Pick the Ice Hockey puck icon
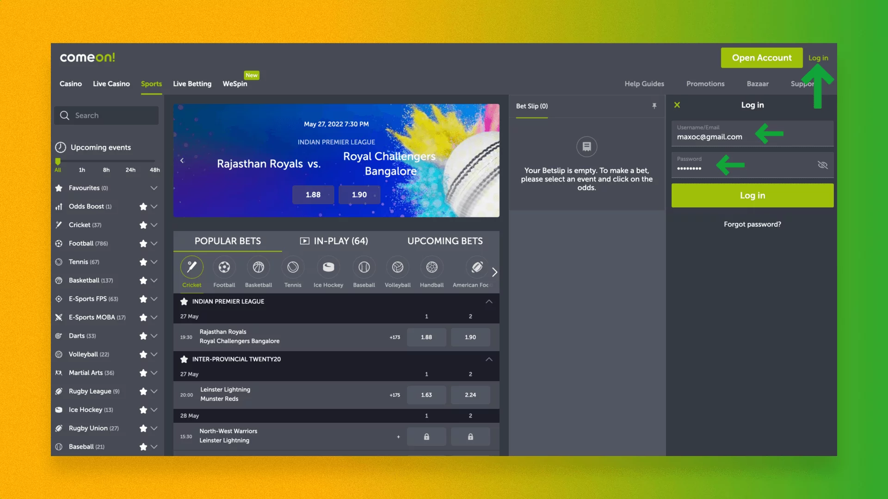This screenshot has height=499, width=888. [328, 267]
